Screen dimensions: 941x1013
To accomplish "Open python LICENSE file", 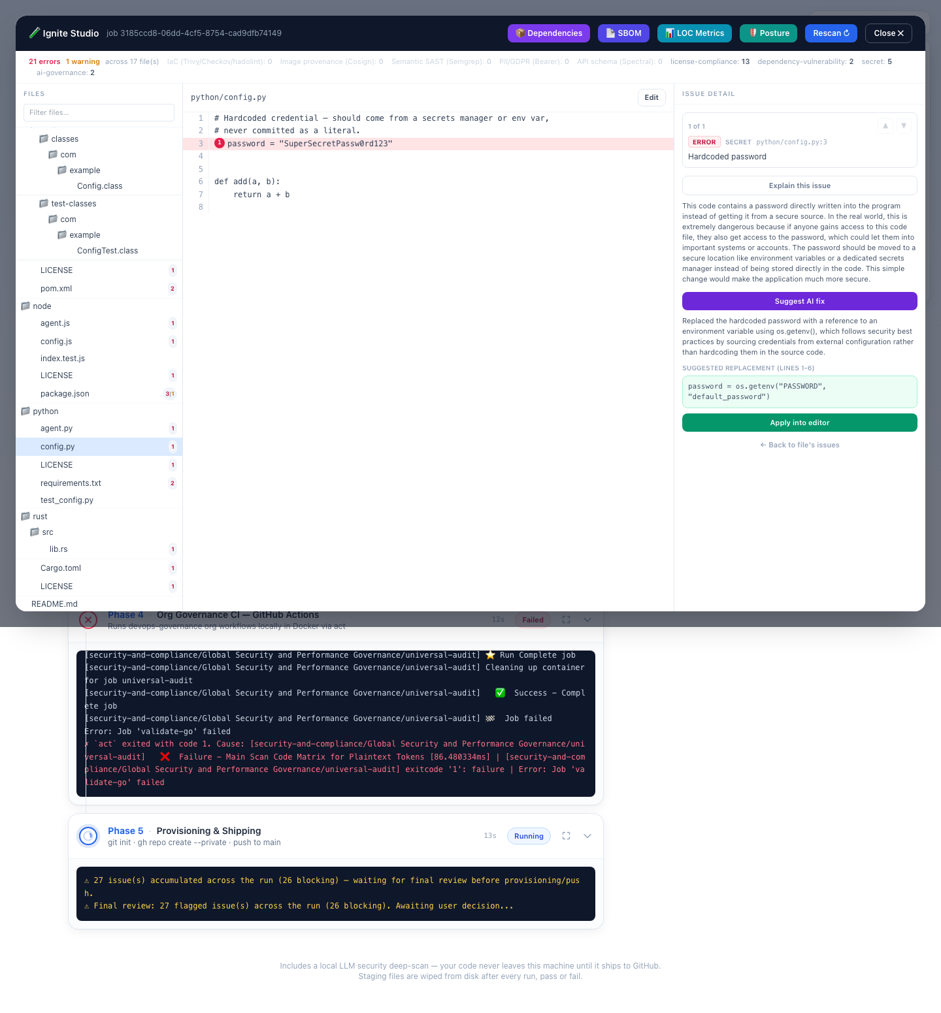I will (x=99, y=465).
